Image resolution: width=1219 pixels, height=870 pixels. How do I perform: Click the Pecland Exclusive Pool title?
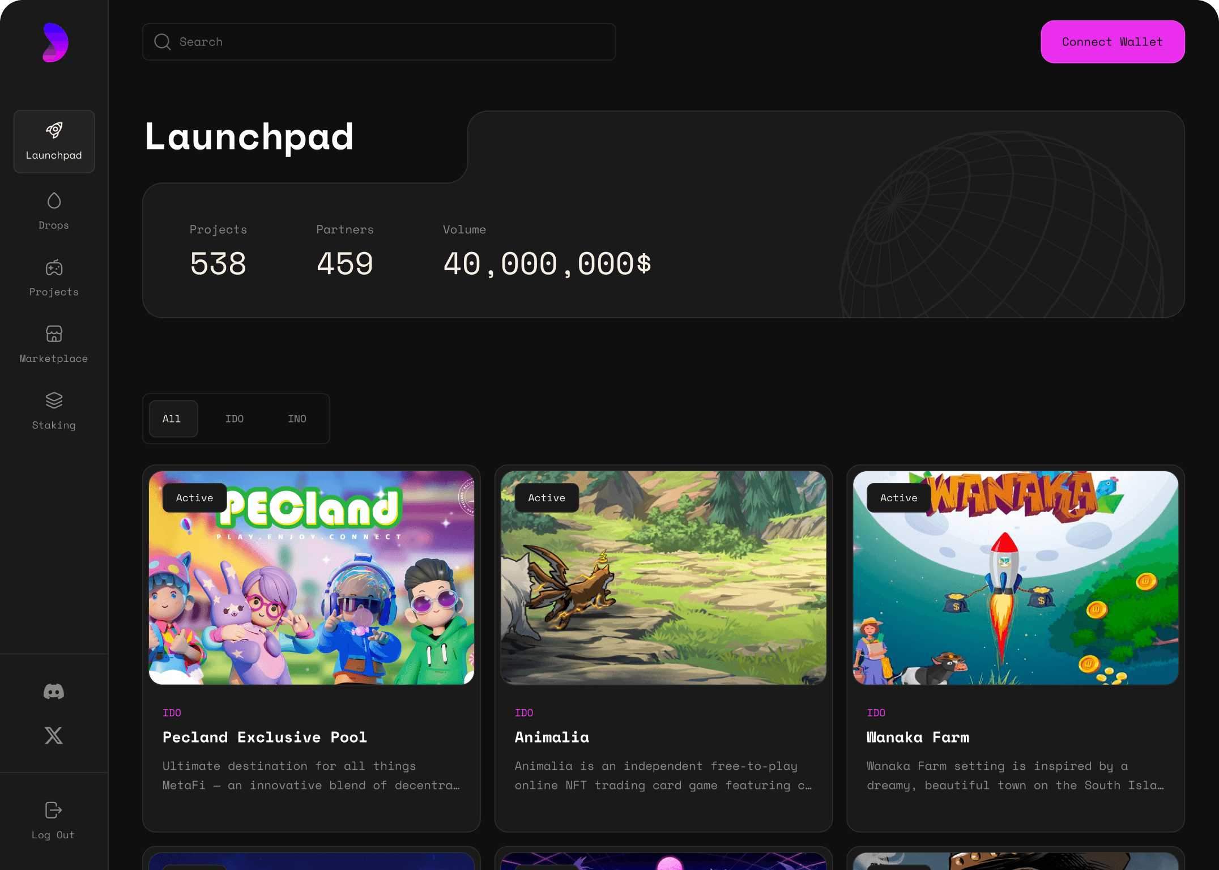click(265, 737)
